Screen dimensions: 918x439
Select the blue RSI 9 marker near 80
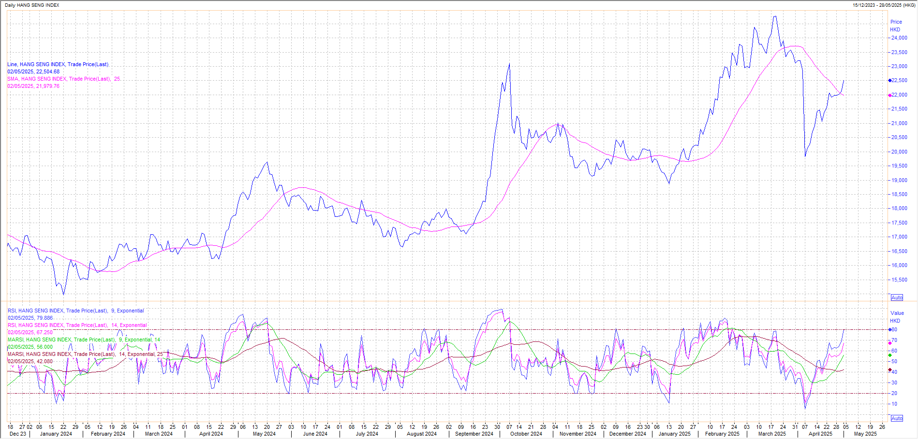890,329
